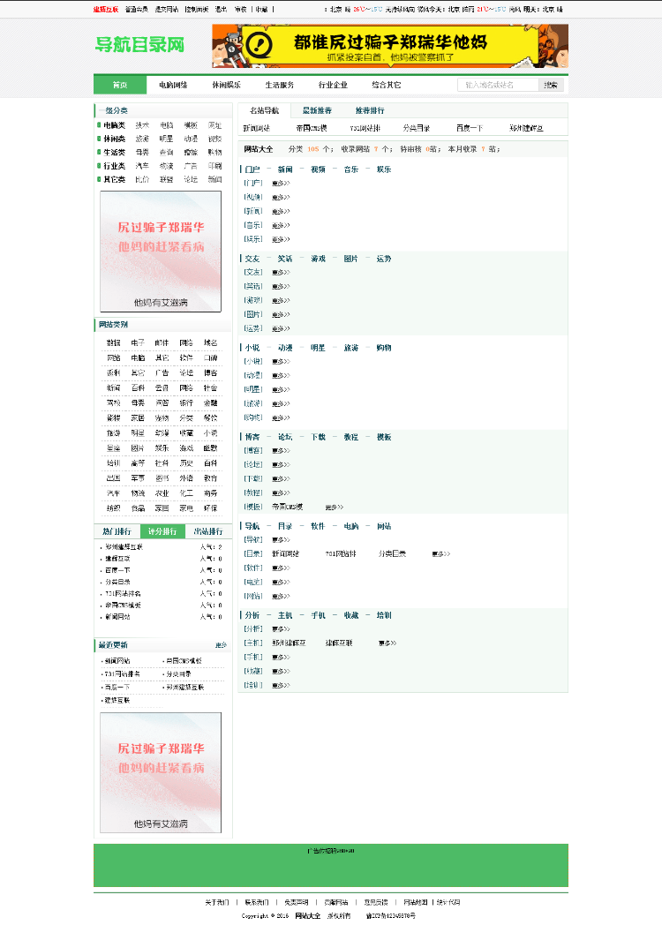Open the yellow banner advertisement at top
Viewport: 662px width, 925px height.
390,46
